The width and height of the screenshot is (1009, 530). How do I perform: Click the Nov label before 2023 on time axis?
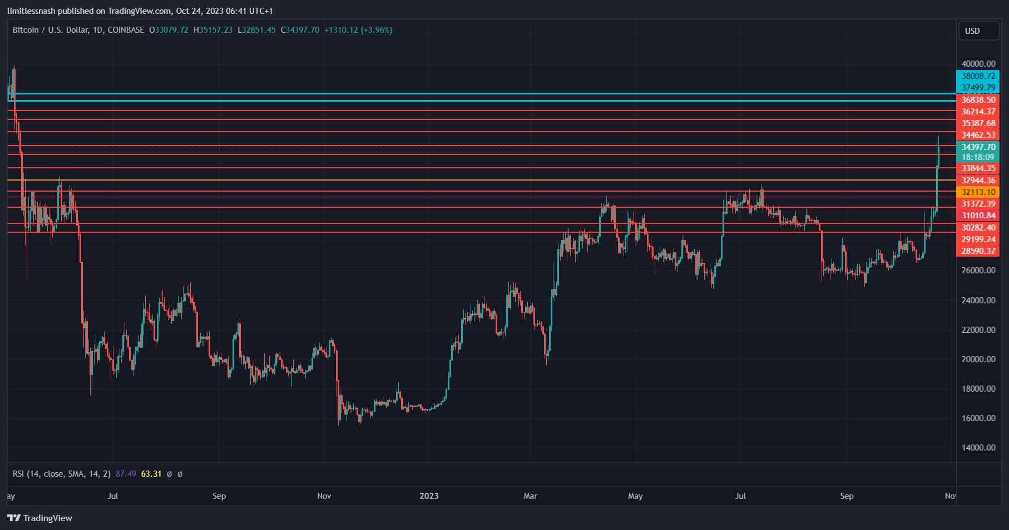pyautogui.click(x=324, y=496)
